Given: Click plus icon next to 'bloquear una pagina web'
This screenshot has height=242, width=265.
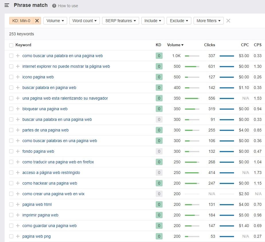Looking at the screenshot, I should tap(18, 109).
